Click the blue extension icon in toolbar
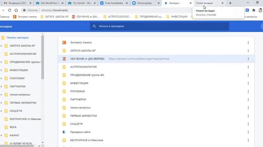This screenshot has width=263, height=147. 247,10
